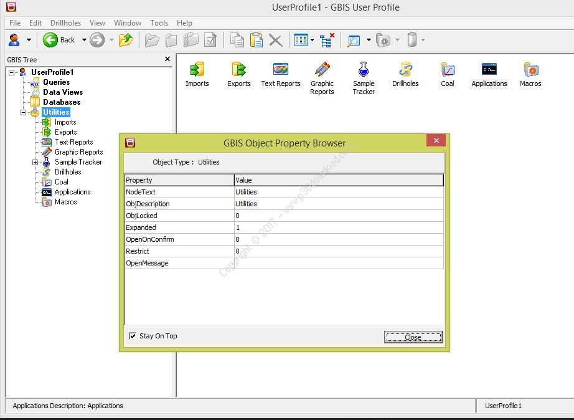Open the Tools menu
The image size is (574, 420).
[x=159, y=22]
